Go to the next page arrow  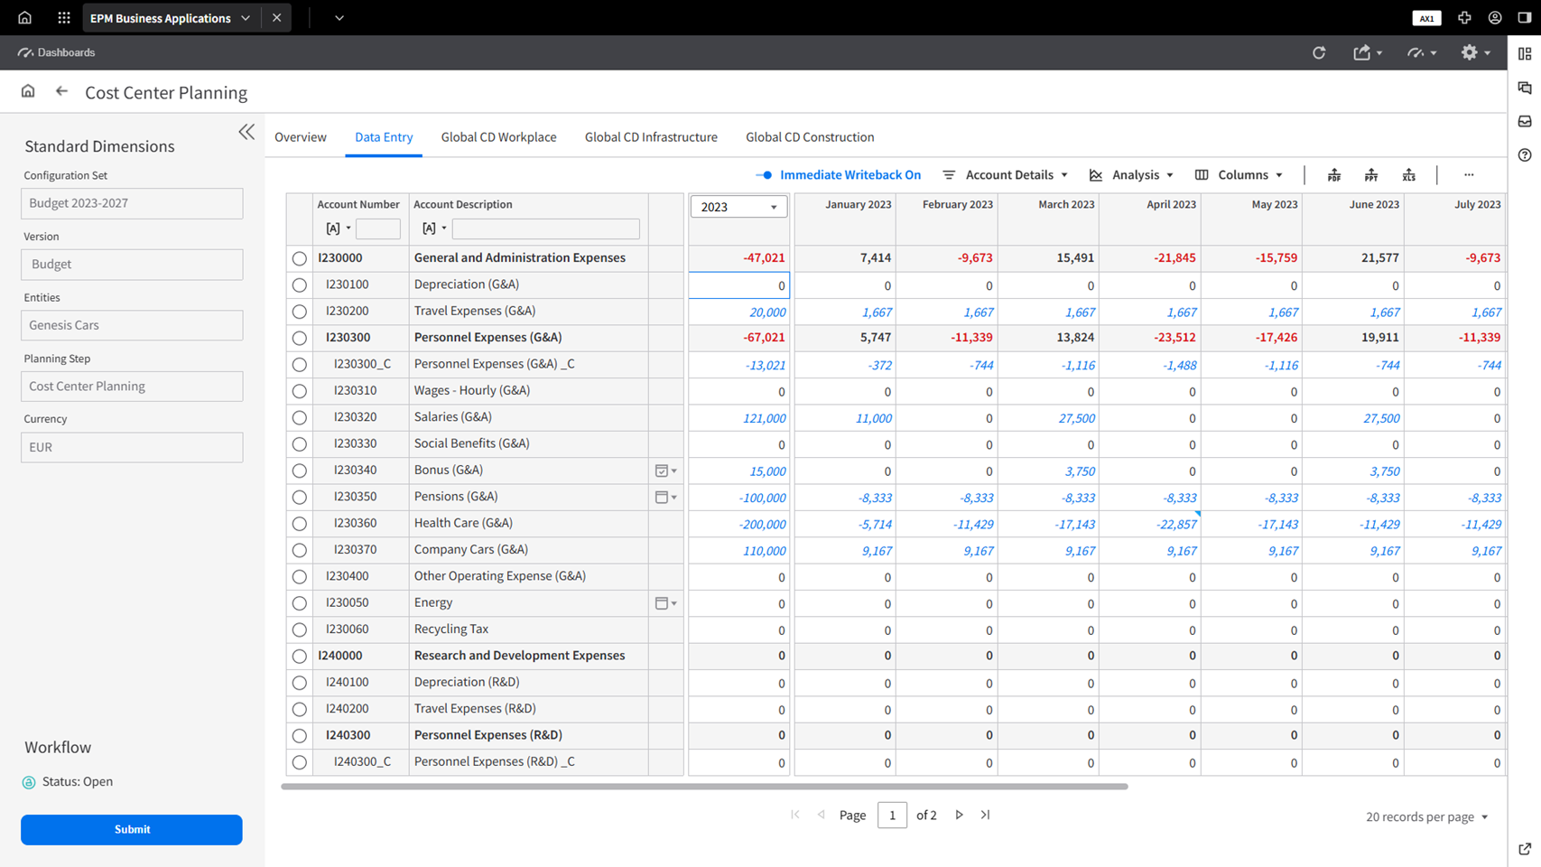(959, 815)
